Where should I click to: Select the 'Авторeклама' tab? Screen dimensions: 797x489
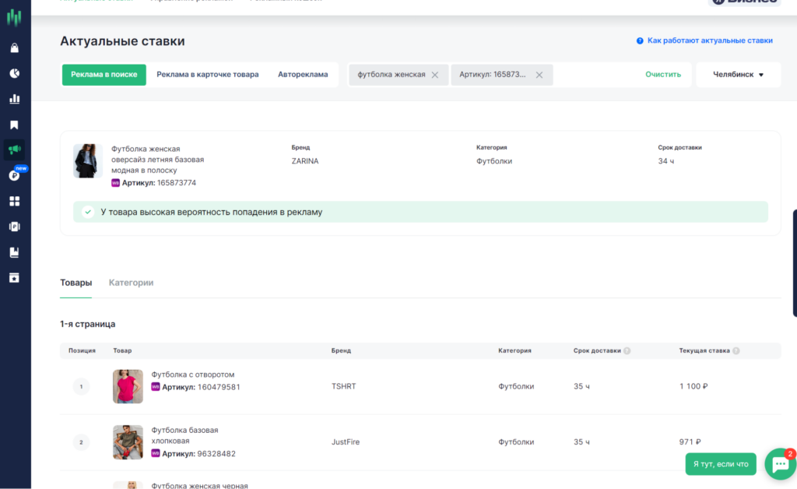click(x=303, y=75)
